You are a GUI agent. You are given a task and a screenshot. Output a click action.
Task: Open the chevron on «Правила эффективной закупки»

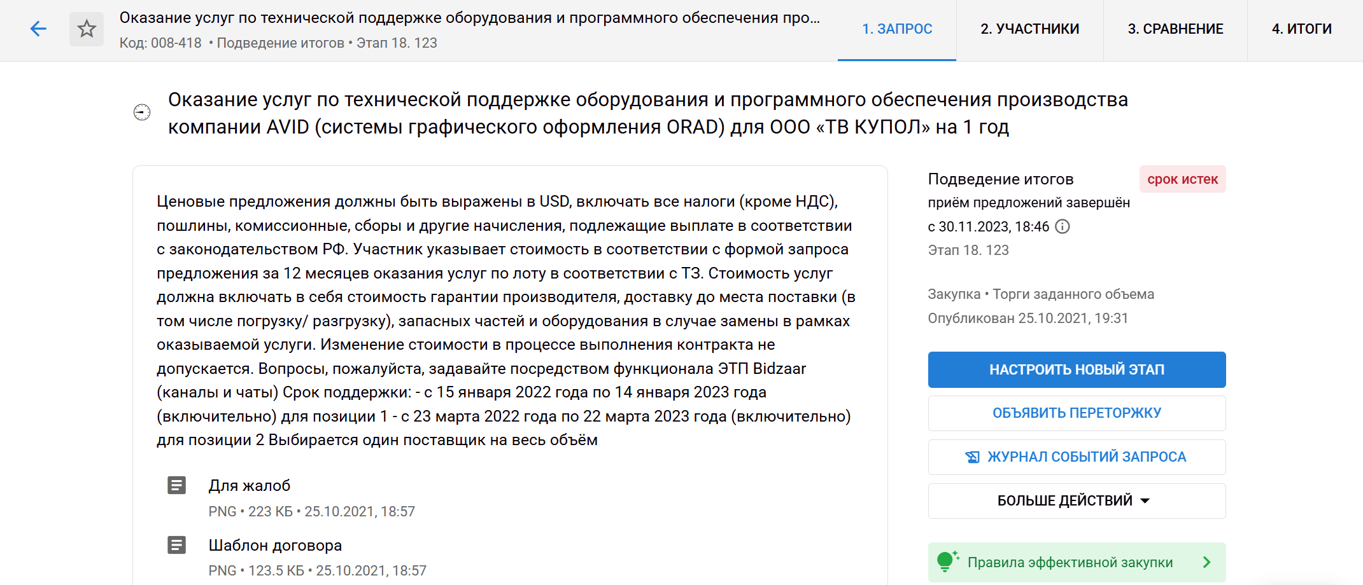click(x=1206, y=562)
